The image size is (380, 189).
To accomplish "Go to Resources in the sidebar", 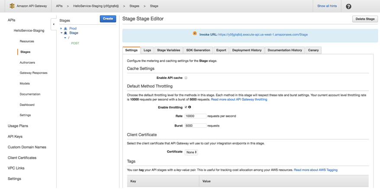I will point(27,41).
